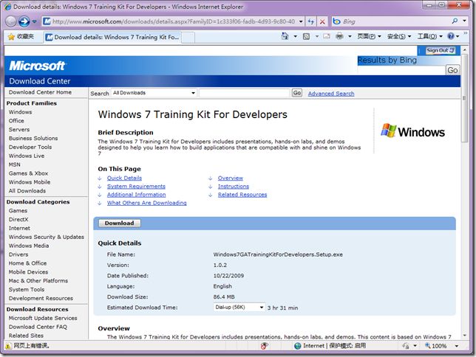
Task: Jump to Quick Details section link
Action: [124, 178]
